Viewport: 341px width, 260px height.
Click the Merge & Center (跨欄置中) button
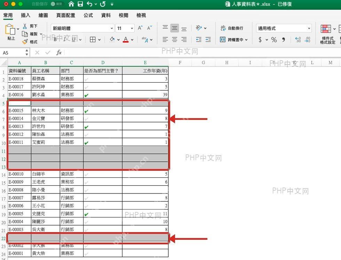232,40
